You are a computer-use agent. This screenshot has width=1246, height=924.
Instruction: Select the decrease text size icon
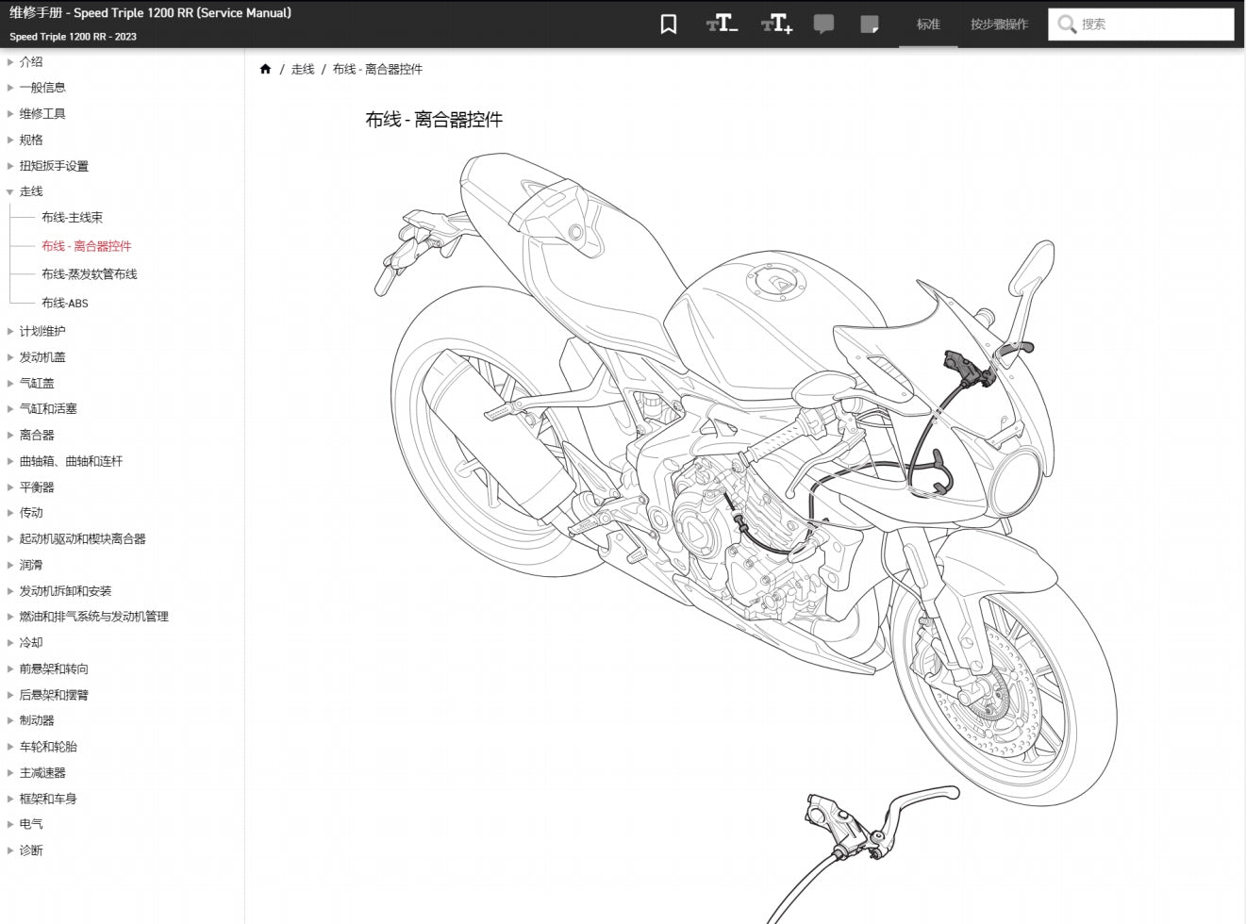point(723,24)
